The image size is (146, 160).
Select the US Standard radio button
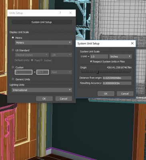click(13, 50)
